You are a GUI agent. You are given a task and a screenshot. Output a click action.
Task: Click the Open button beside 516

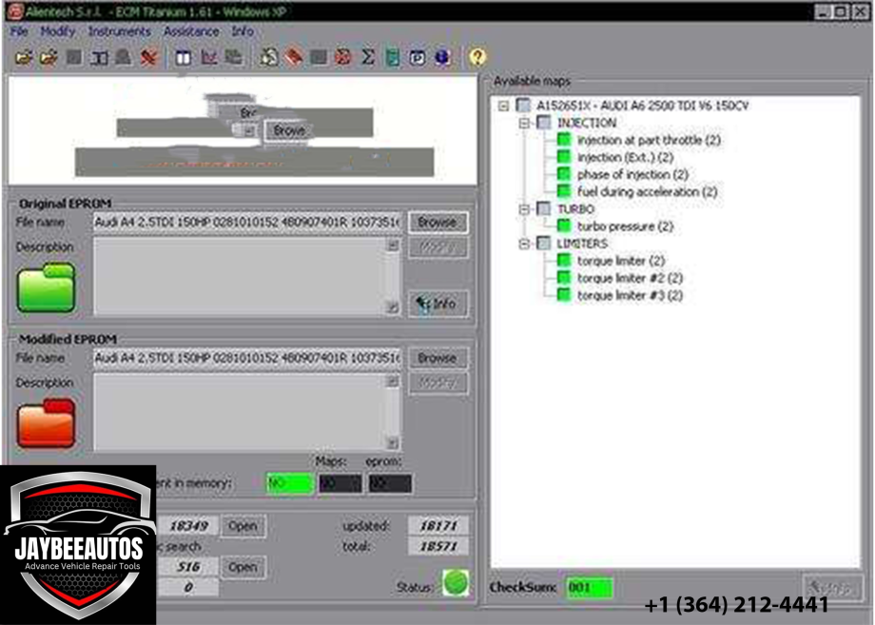click(243, 567)
